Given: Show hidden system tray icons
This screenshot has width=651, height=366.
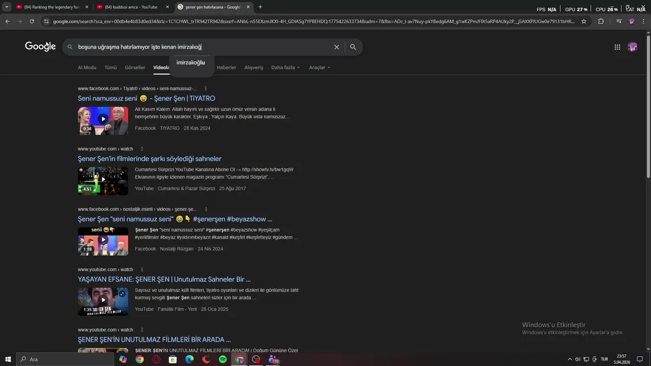Looking at the screenshot, I should [570, 359].
